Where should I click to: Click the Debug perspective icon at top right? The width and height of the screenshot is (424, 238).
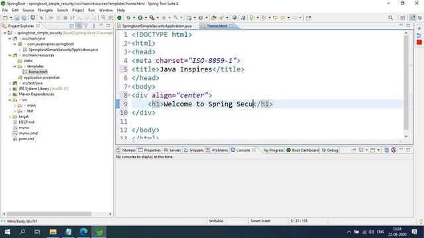click(420, 18)
